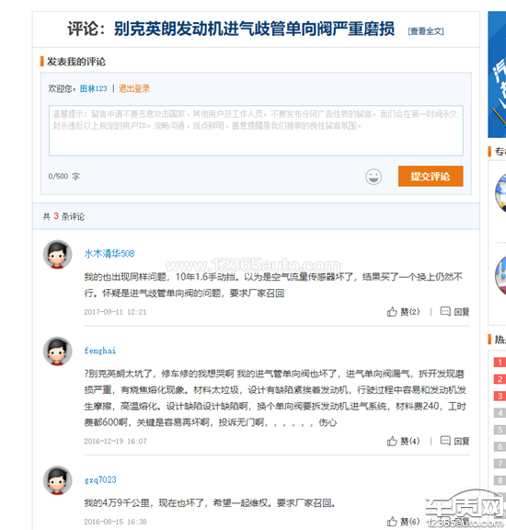Viewport: 506px width, 530px height.
Task: Click 水木清华508's avatar image
Action: (x=57, y=255)
